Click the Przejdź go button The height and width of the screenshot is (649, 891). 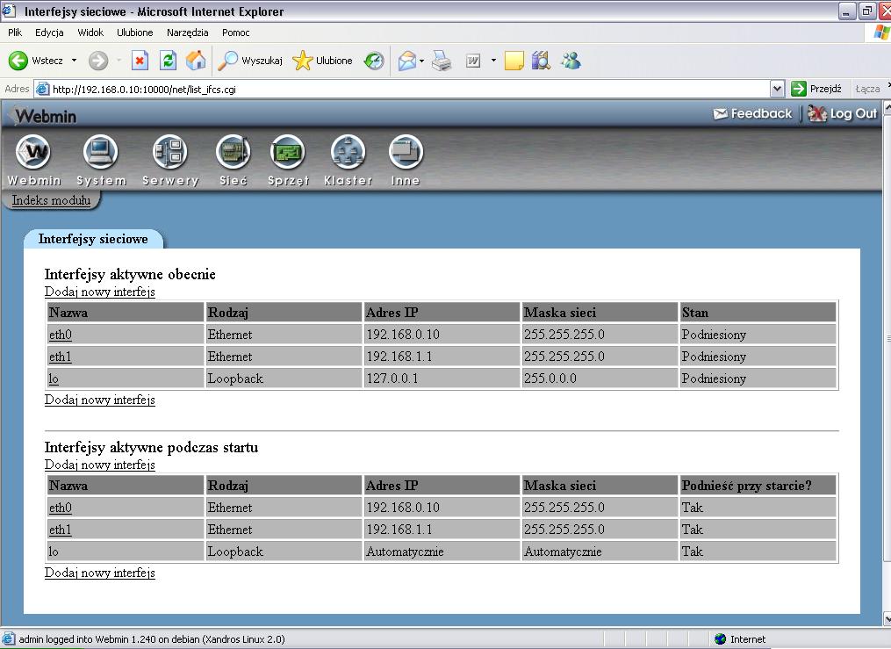816,89
